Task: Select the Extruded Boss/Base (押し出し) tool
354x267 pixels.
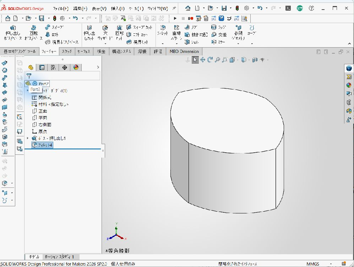Action: [13, 33]
